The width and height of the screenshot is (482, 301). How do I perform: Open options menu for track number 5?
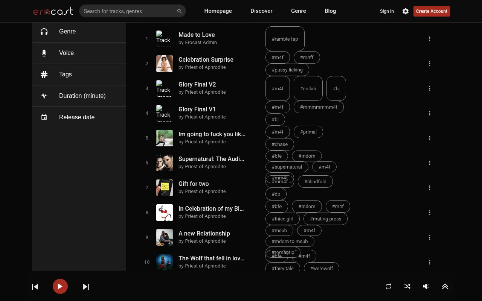coord(430,138)
